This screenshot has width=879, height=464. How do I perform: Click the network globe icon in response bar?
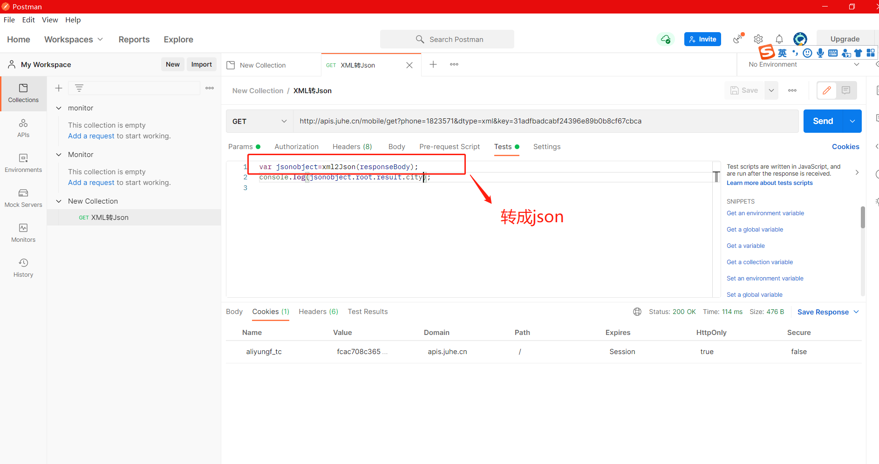(x=637, y=312)
